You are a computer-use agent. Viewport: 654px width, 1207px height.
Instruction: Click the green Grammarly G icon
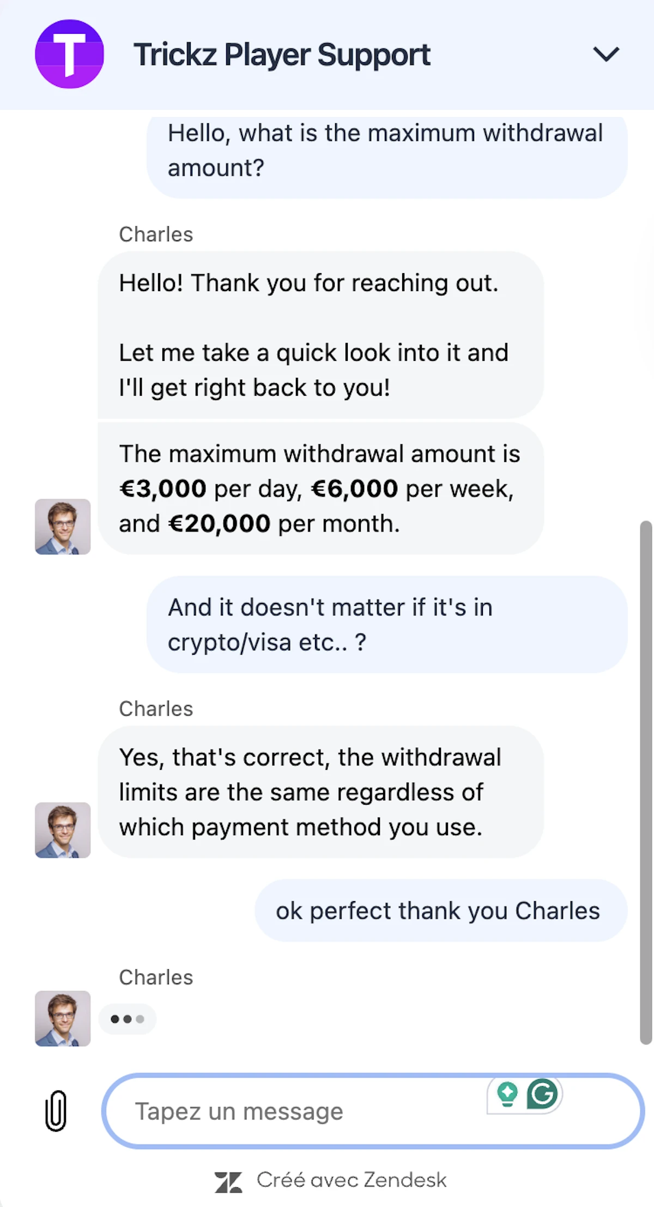tap(542, 1094)
